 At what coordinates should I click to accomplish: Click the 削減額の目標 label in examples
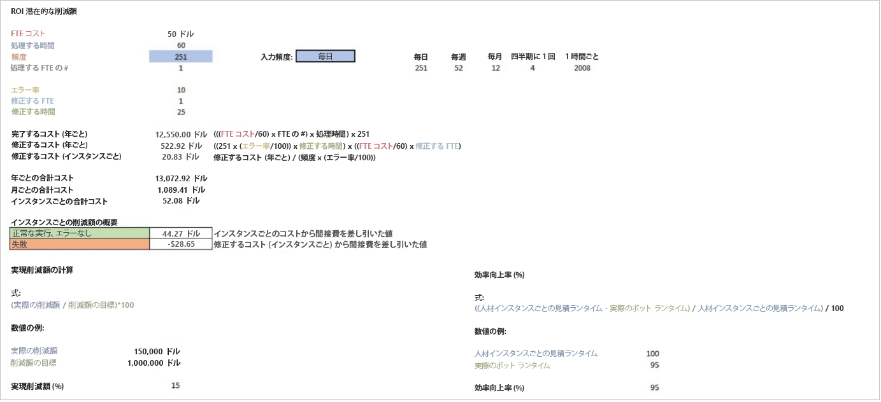coord(33,363)
